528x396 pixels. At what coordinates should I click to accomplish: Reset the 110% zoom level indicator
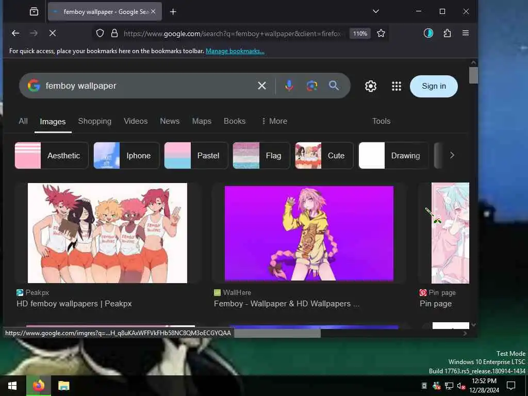pyautogui.click(x=360, y=34)
